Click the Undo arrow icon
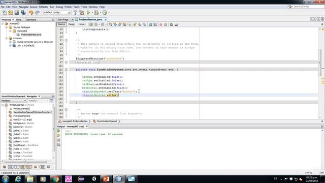 click(x=31, y=13)
